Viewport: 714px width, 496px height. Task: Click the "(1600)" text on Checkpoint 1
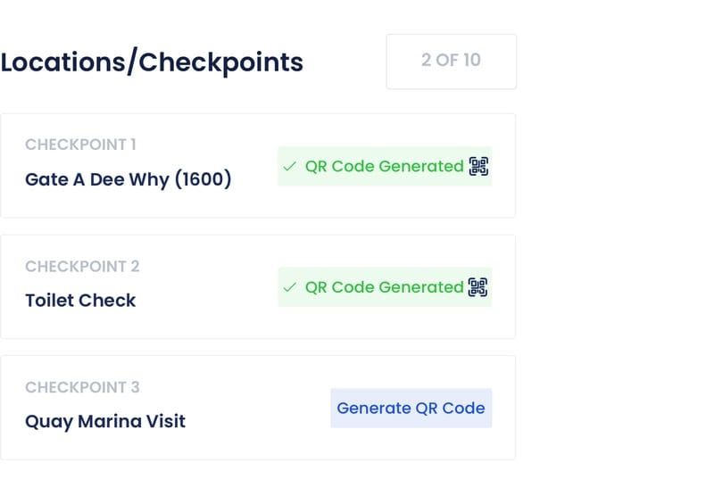(203, 179)
